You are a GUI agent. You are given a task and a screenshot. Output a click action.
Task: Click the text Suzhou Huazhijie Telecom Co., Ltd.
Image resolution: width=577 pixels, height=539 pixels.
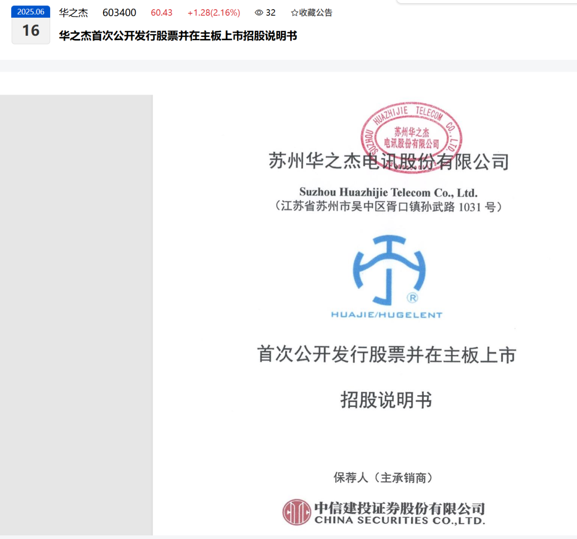coord(388,192)
